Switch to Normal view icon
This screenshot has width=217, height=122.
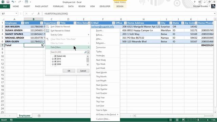(x=171, y=120)
